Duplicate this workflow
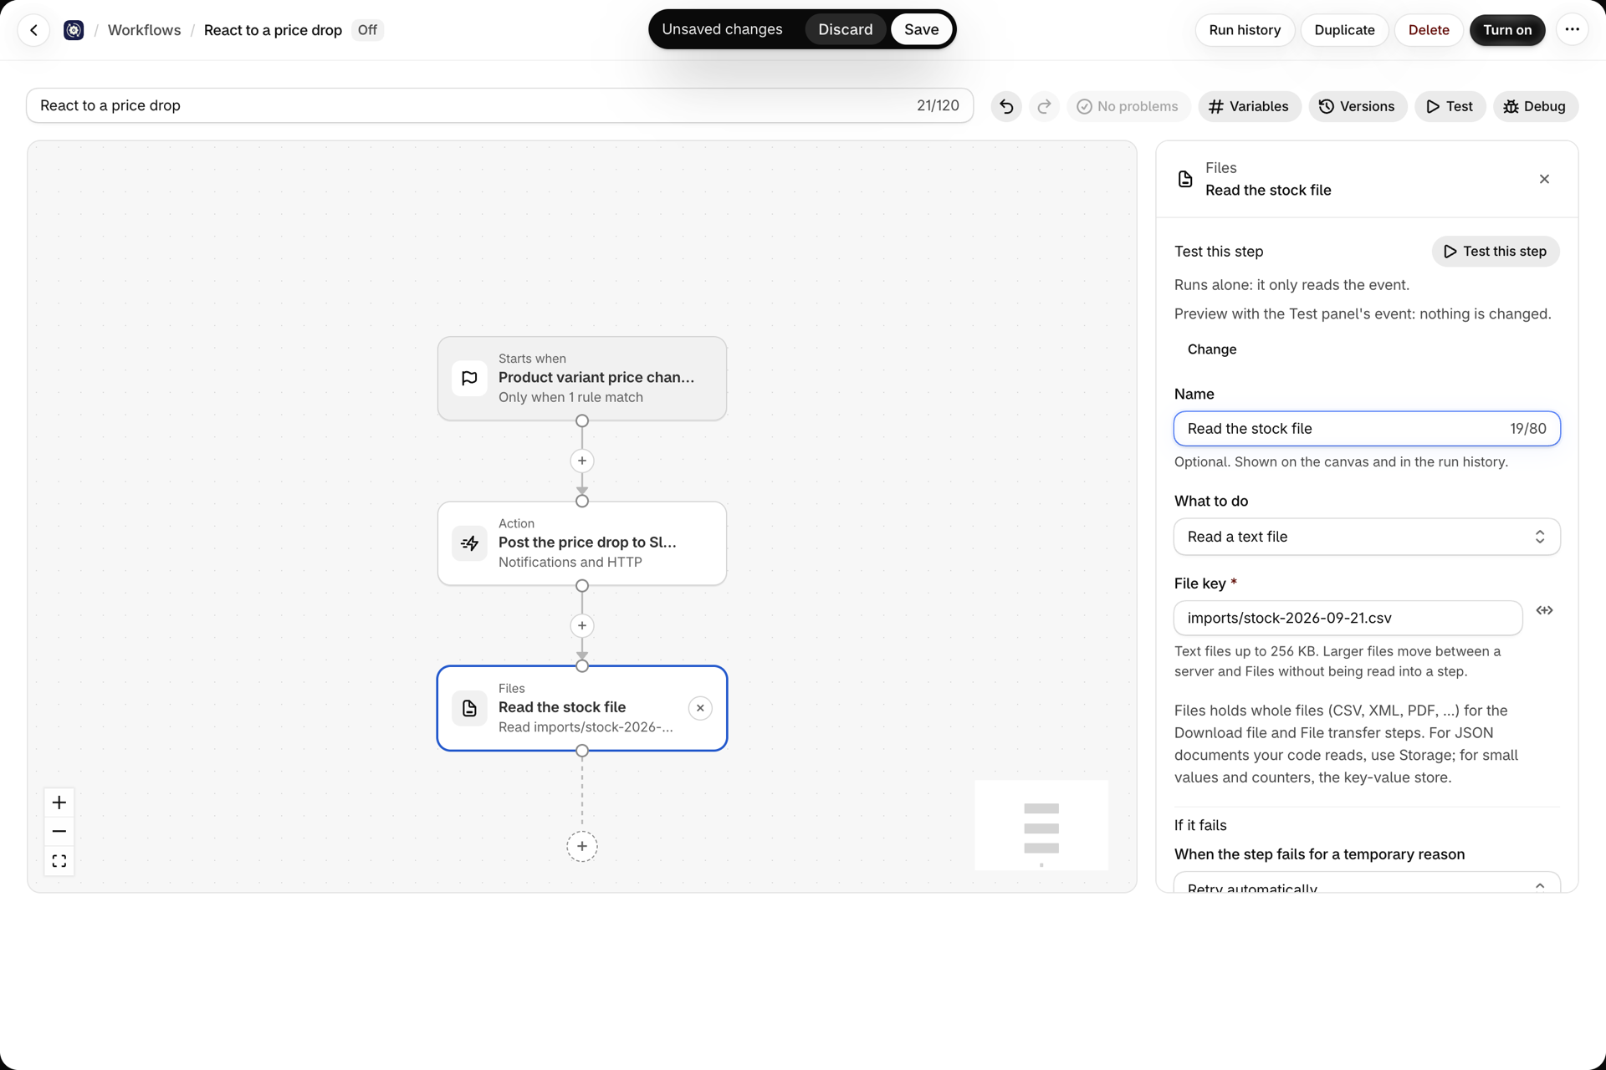 (1344, 30)
